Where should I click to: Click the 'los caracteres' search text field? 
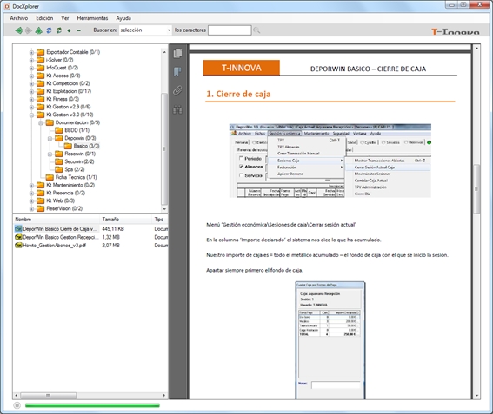point(230,30)
